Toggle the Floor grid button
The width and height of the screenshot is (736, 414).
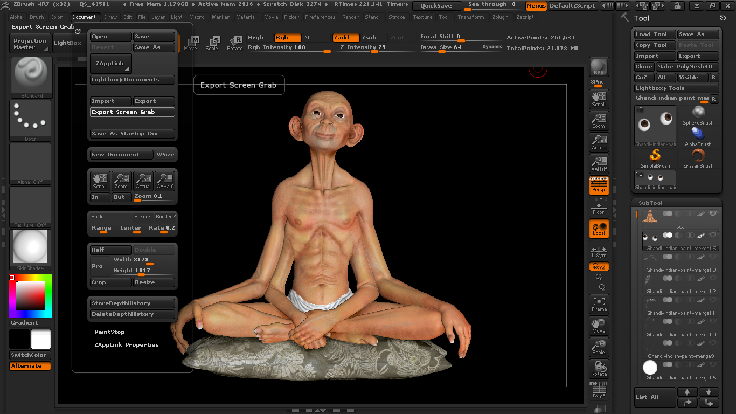(x=599, y=207)
